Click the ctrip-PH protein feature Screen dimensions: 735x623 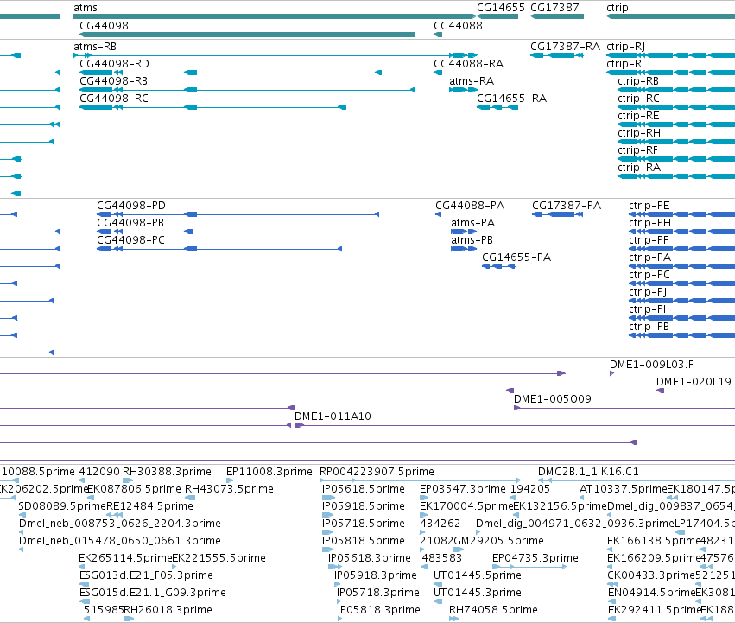pyautogui.click(x=682, y=232)
